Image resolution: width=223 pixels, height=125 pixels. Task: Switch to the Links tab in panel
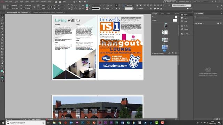(x=168, y=14)
